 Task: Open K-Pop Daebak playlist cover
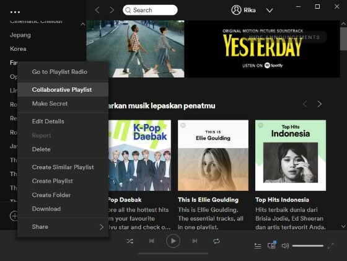click(139, 156)
